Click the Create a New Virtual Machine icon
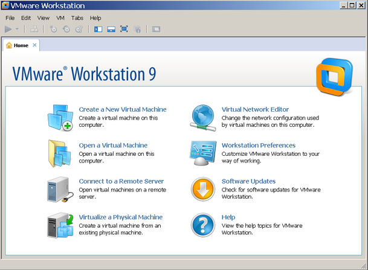 coord(60,118)
